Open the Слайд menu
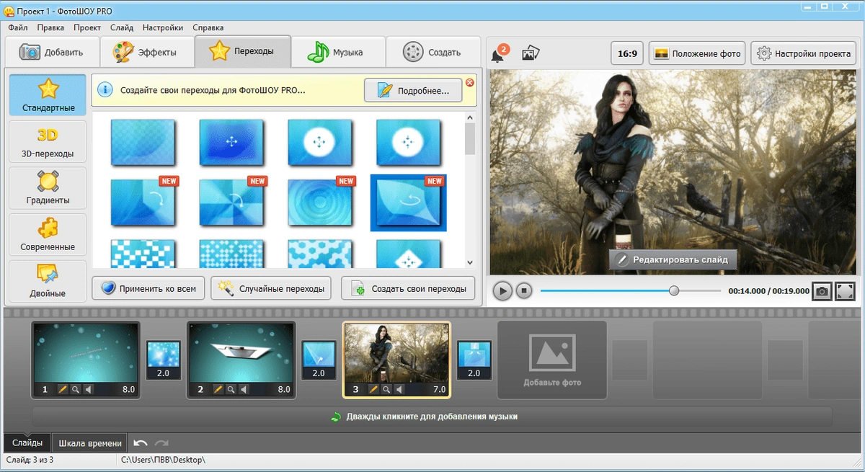 pyautogui.click(x=122, y=27)
